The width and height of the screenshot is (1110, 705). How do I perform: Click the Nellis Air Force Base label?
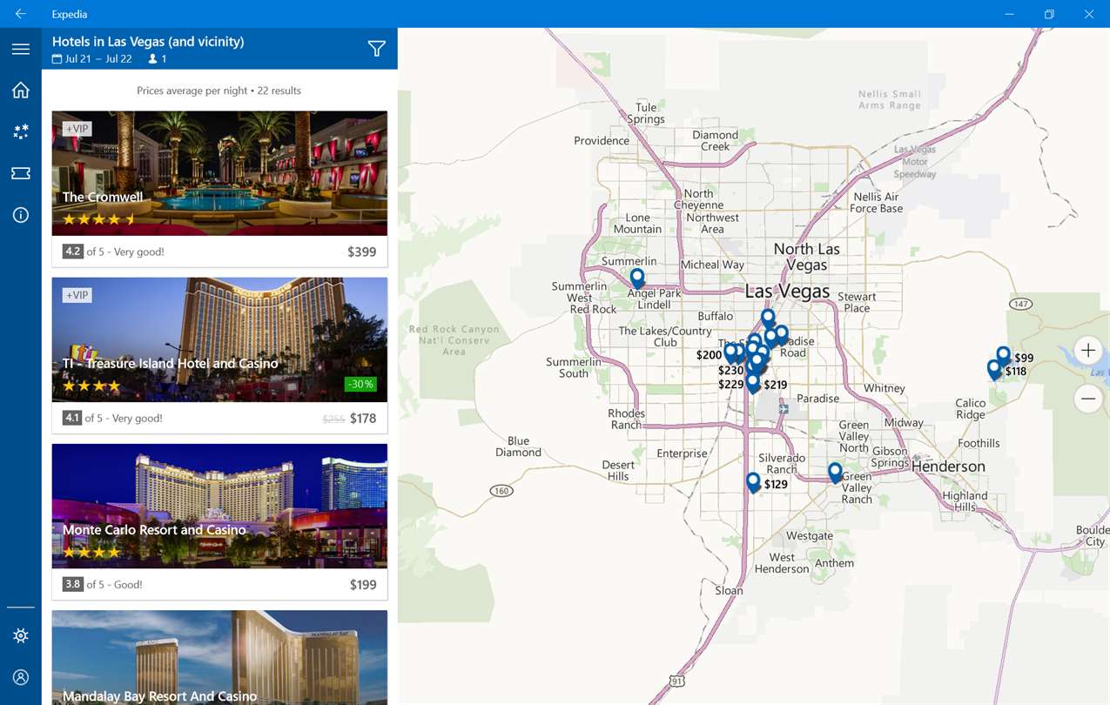click(x=876, y=203)
